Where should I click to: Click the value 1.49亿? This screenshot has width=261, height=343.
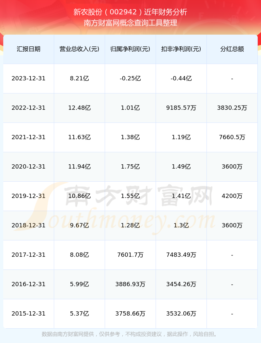click(181, 167)
